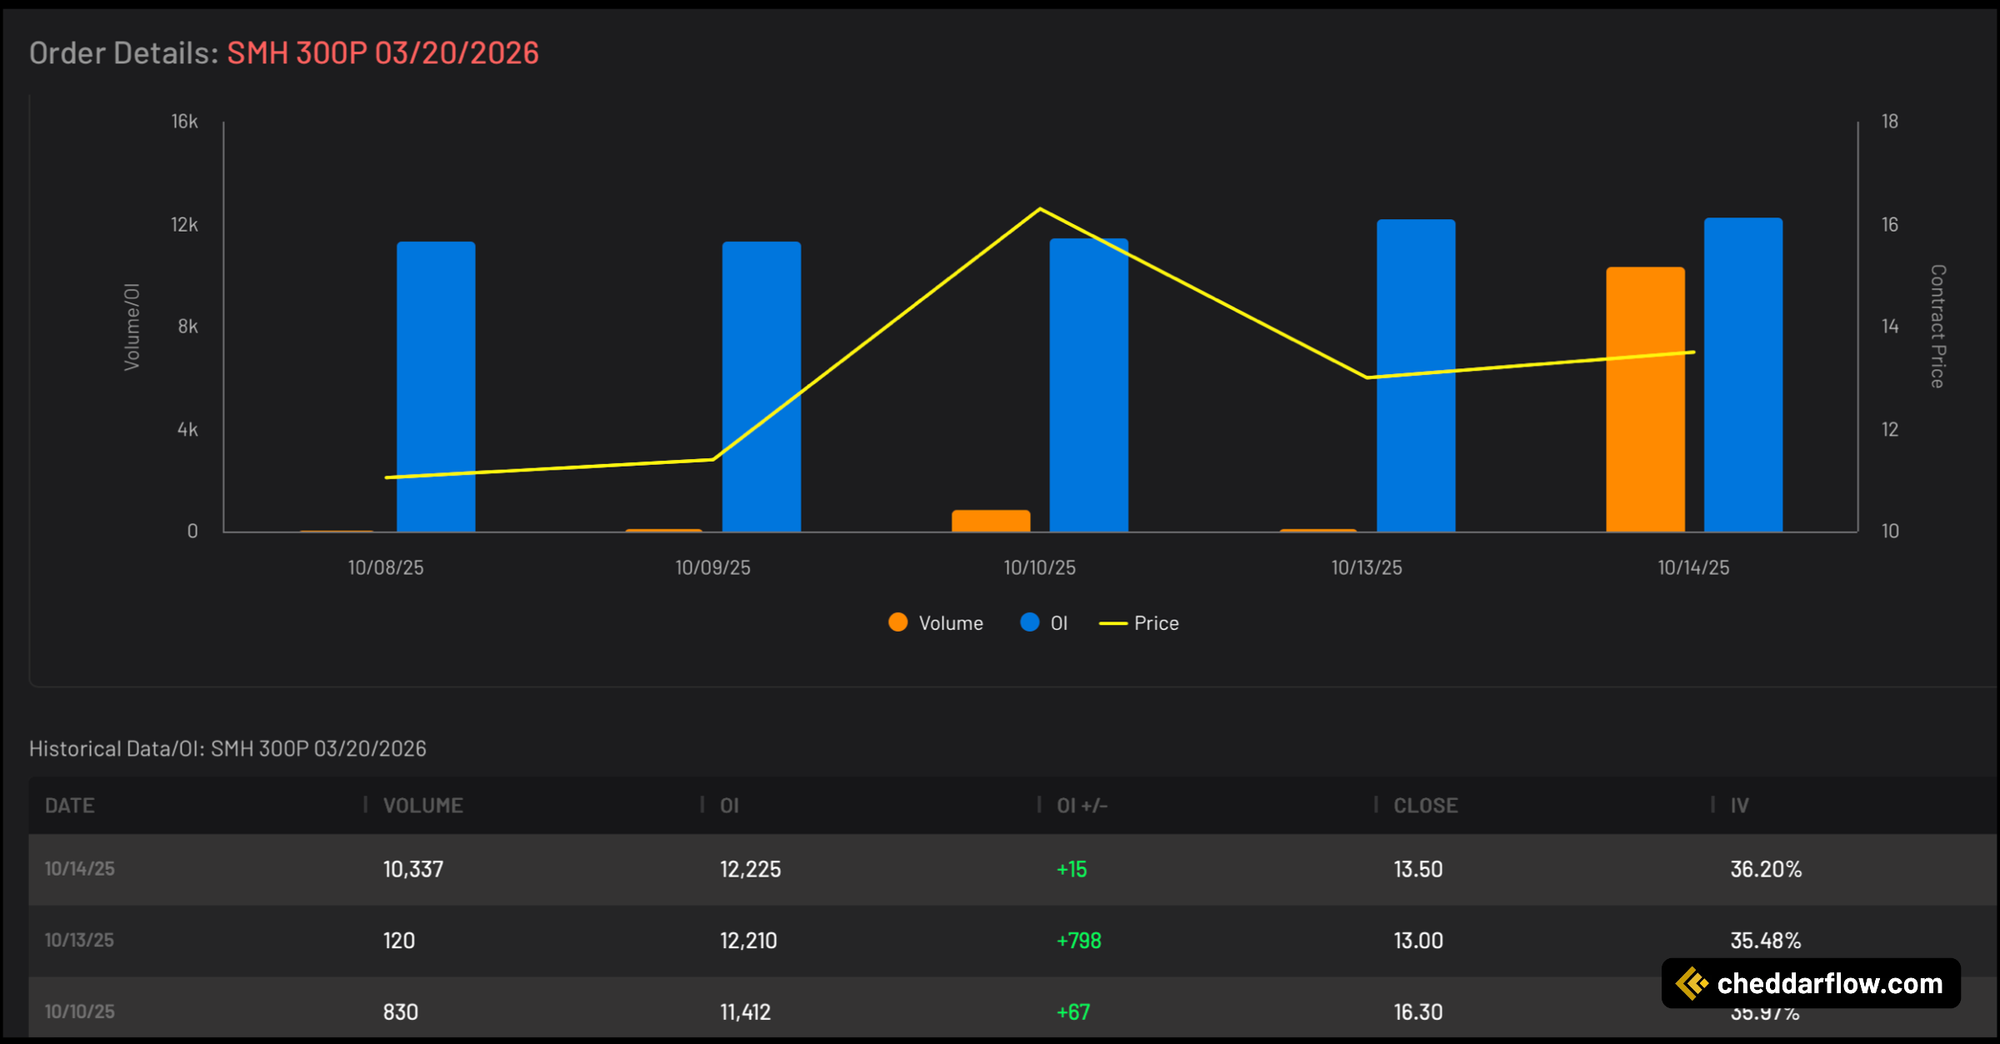
Task: Click the 10/10/25 x-axis date label
Action: click(x=1039, y=568)
